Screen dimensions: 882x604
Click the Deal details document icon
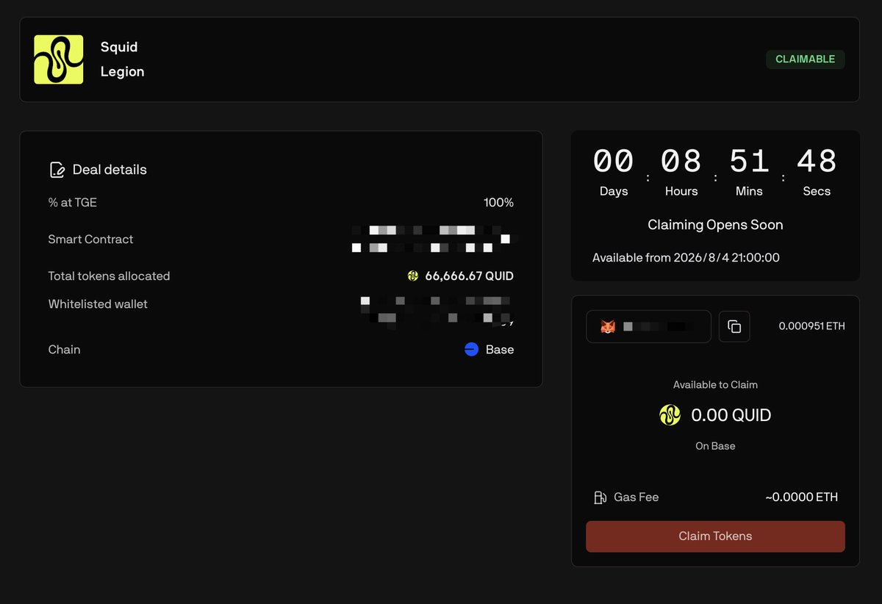(x=57, y=170)
